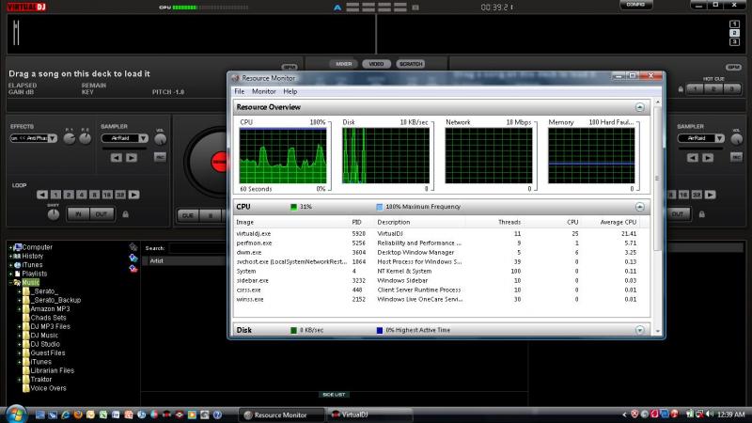Open the left deck Effects dropdown

53,138
